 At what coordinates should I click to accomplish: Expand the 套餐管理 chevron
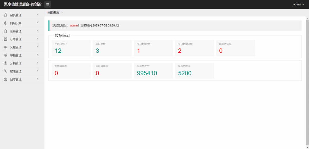[x=38, y=31]
